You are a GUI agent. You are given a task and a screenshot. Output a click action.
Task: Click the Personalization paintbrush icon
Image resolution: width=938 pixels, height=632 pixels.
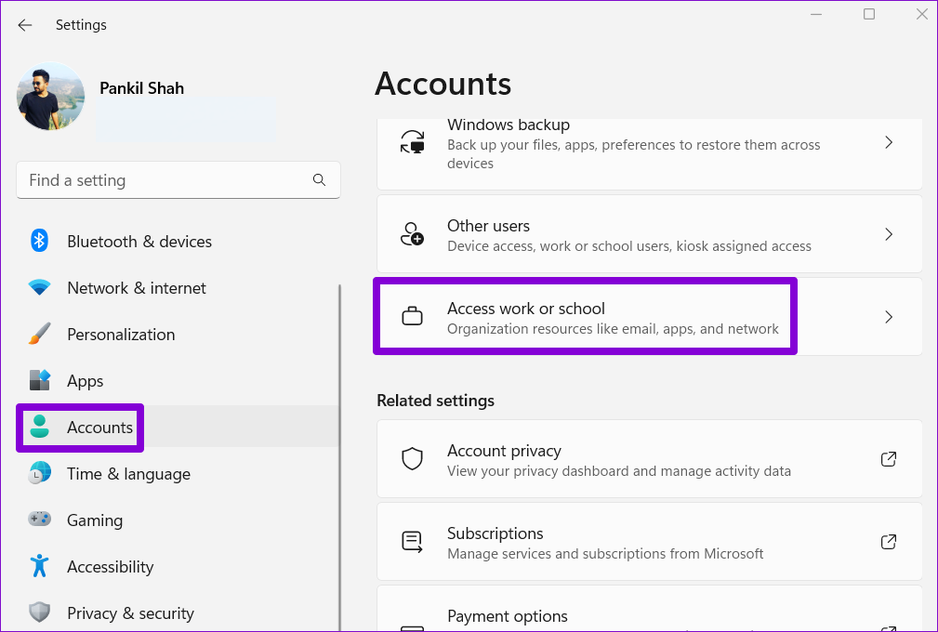tap(39, 335)
